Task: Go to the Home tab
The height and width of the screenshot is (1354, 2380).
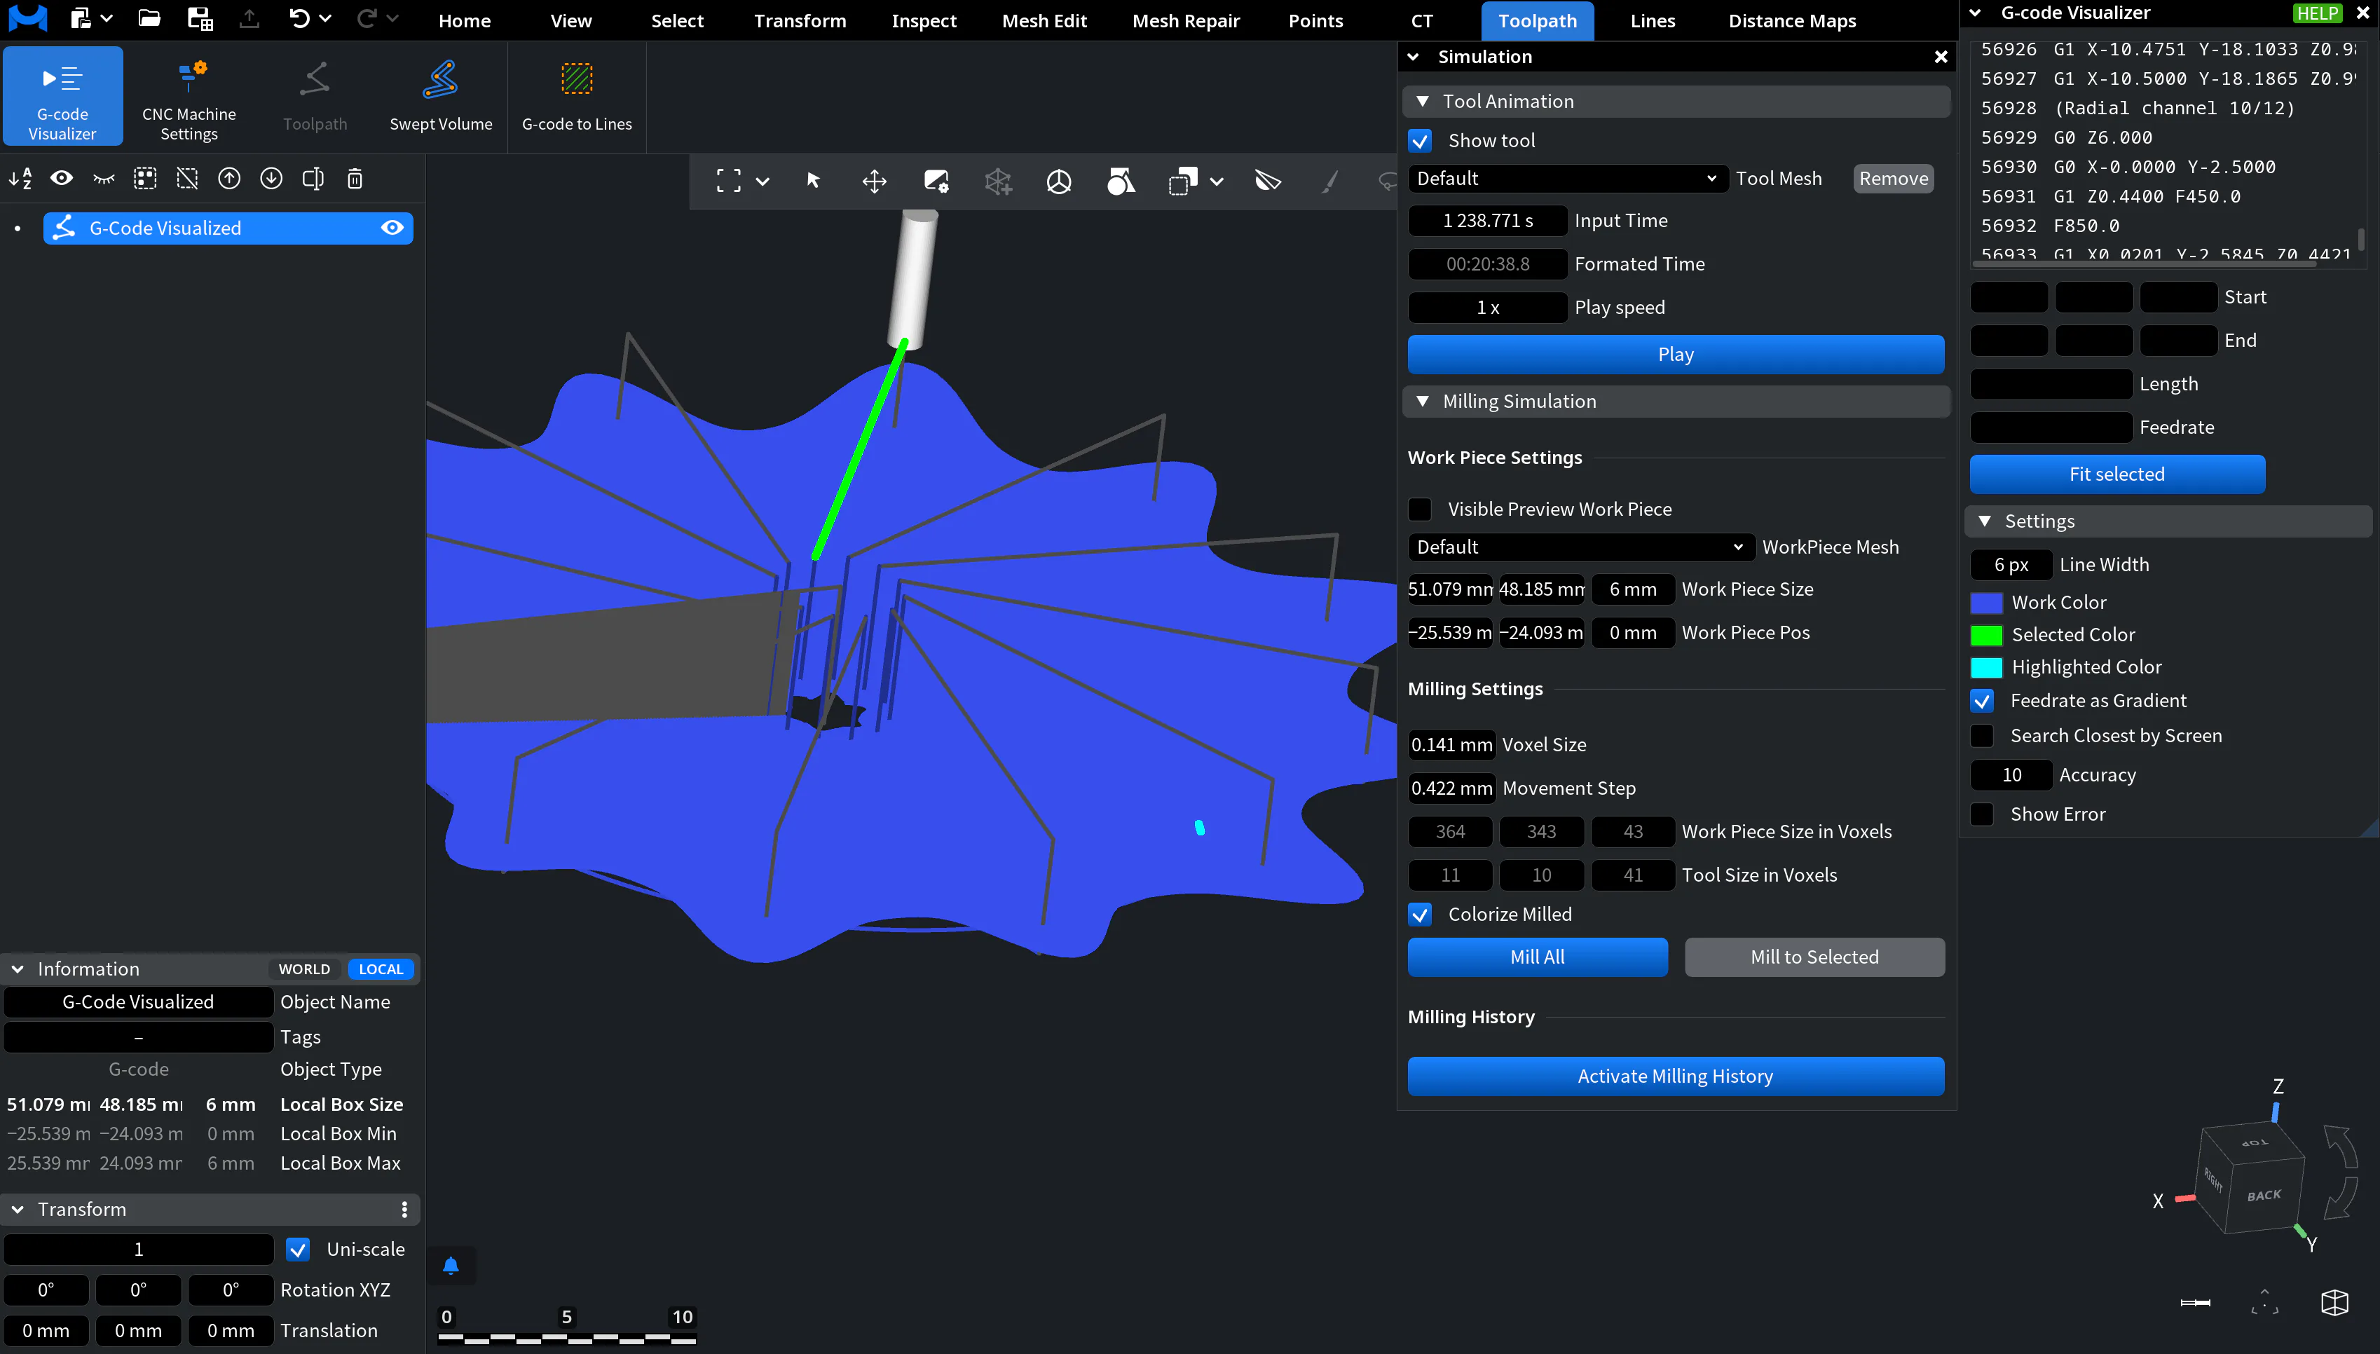Action: 464,20
